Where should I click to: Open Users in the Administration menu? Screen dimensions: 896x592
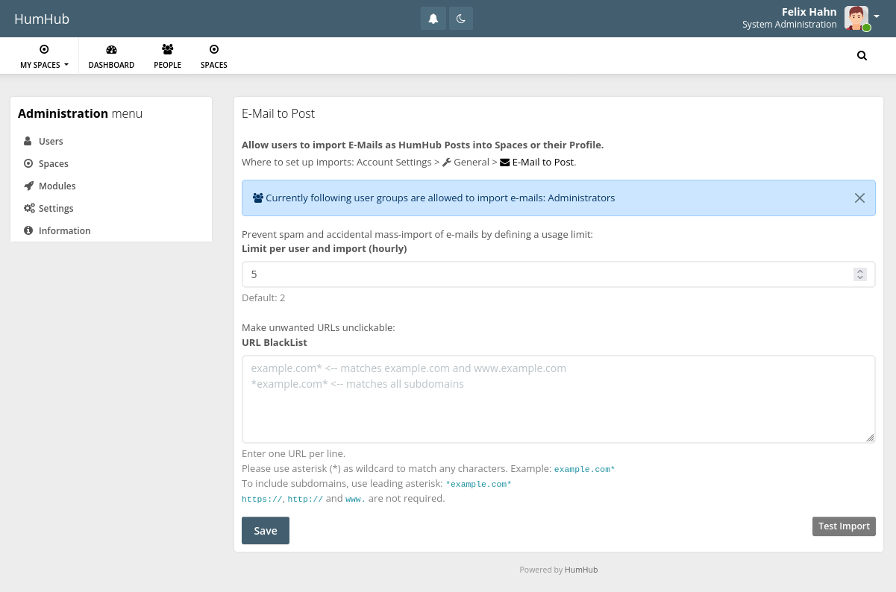pyautogui.click(x=51, y=141)
